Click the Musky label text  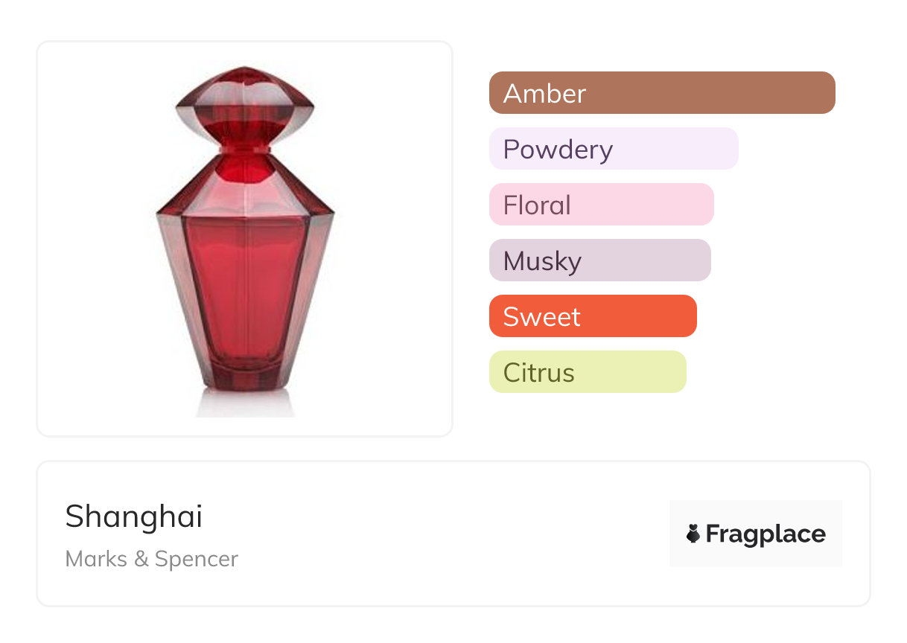542,260
